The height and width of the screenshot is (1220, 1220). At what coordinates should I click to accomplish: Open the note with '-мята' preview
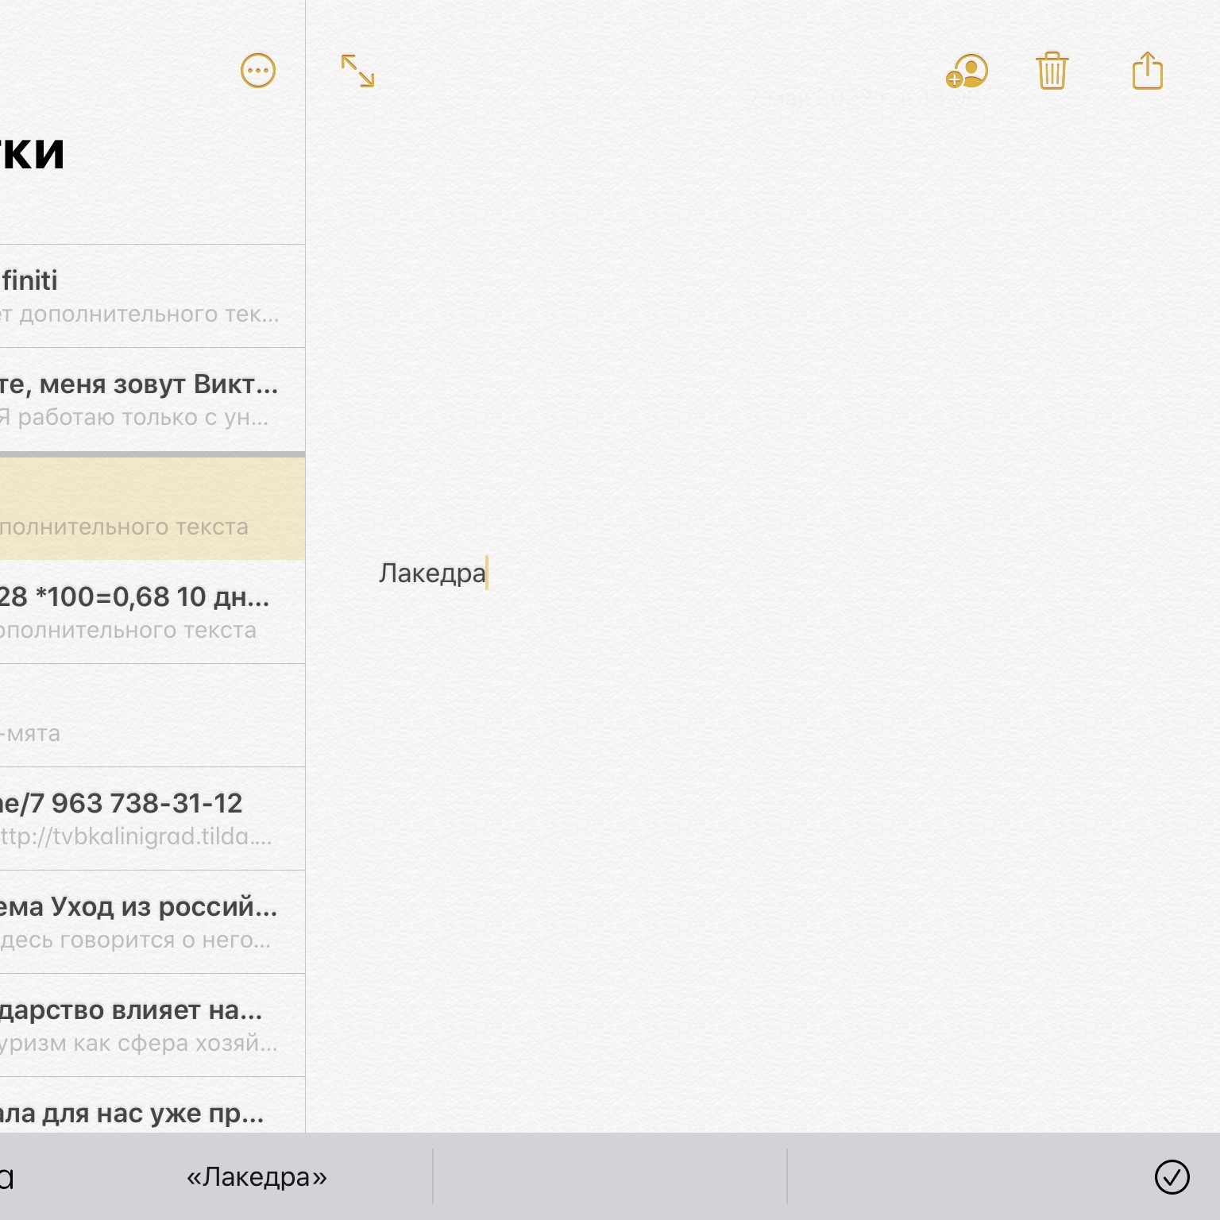click(x=143, y=716)
